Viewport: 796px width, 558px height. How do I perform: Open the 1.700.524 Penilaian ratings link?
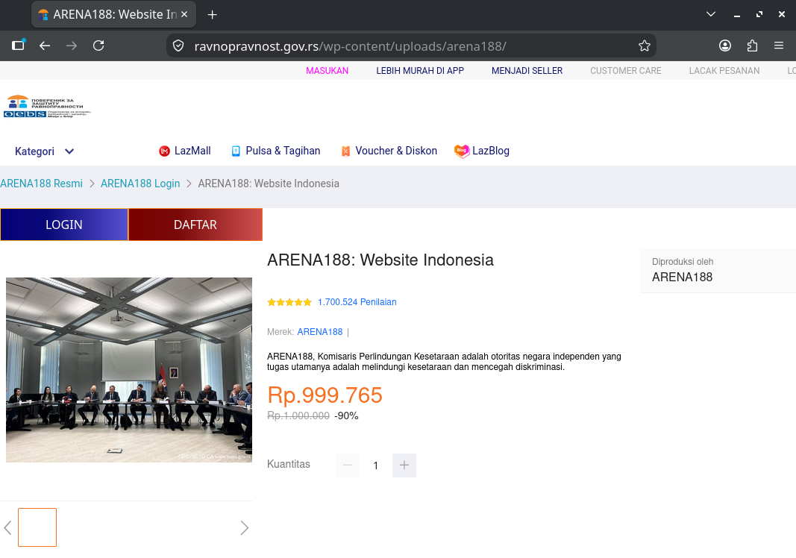tap(357, 302)
